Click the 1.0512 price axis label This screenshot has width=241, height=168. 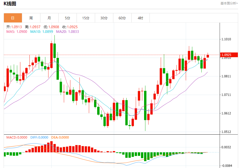[226, 132]
